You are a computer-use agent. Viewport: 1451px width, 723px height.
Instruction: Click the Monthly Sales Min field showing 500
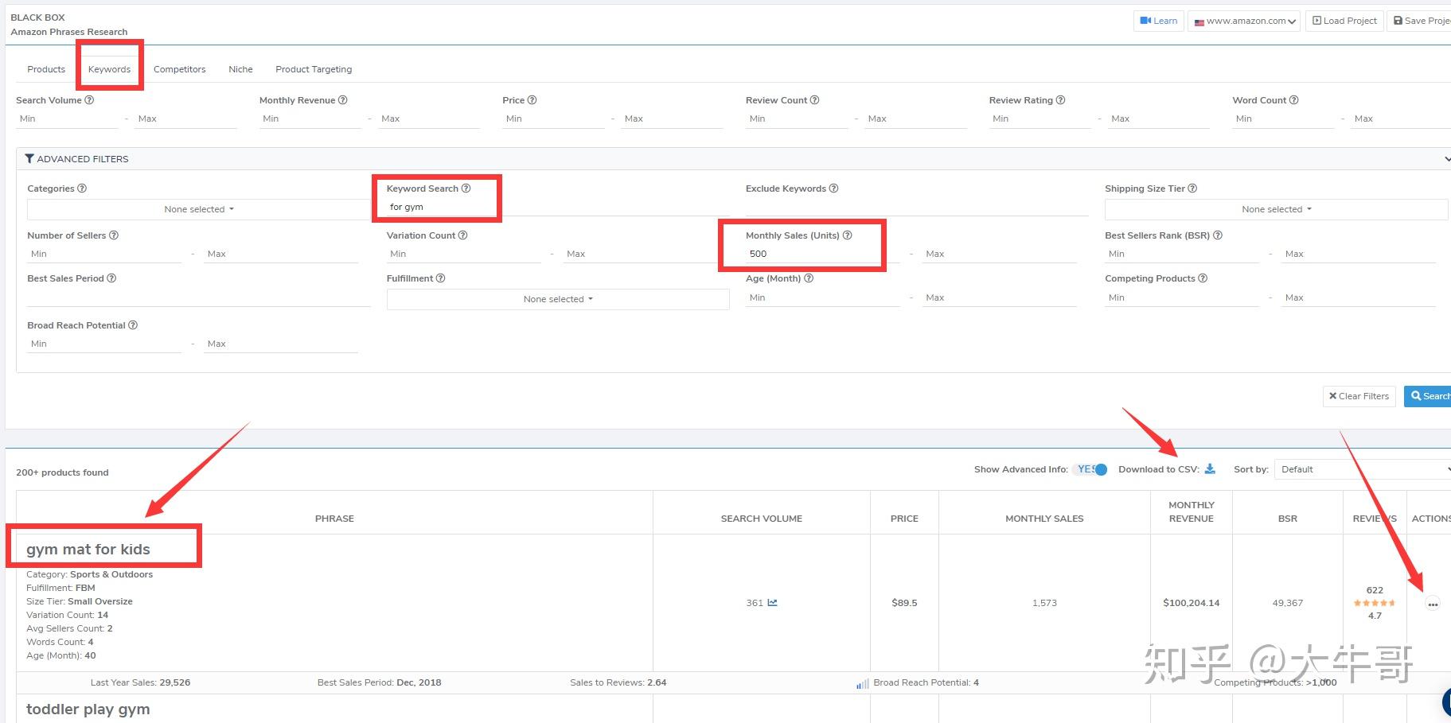click(x=822, y=255)
